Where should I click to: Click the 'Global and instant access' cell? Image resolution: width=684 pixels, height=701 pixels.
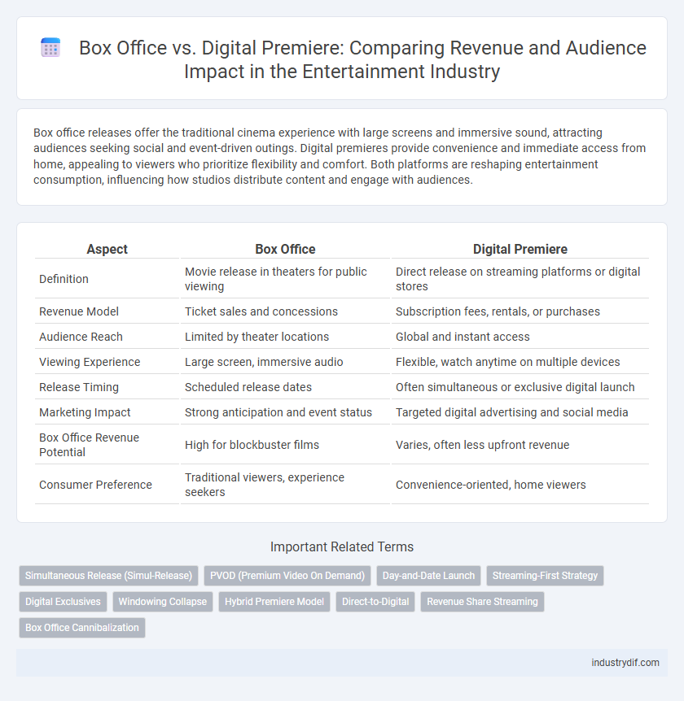pyautogui.click(x=520, y=337)
